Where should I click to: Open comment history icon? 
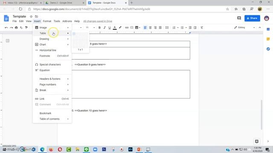click(239, 18)
